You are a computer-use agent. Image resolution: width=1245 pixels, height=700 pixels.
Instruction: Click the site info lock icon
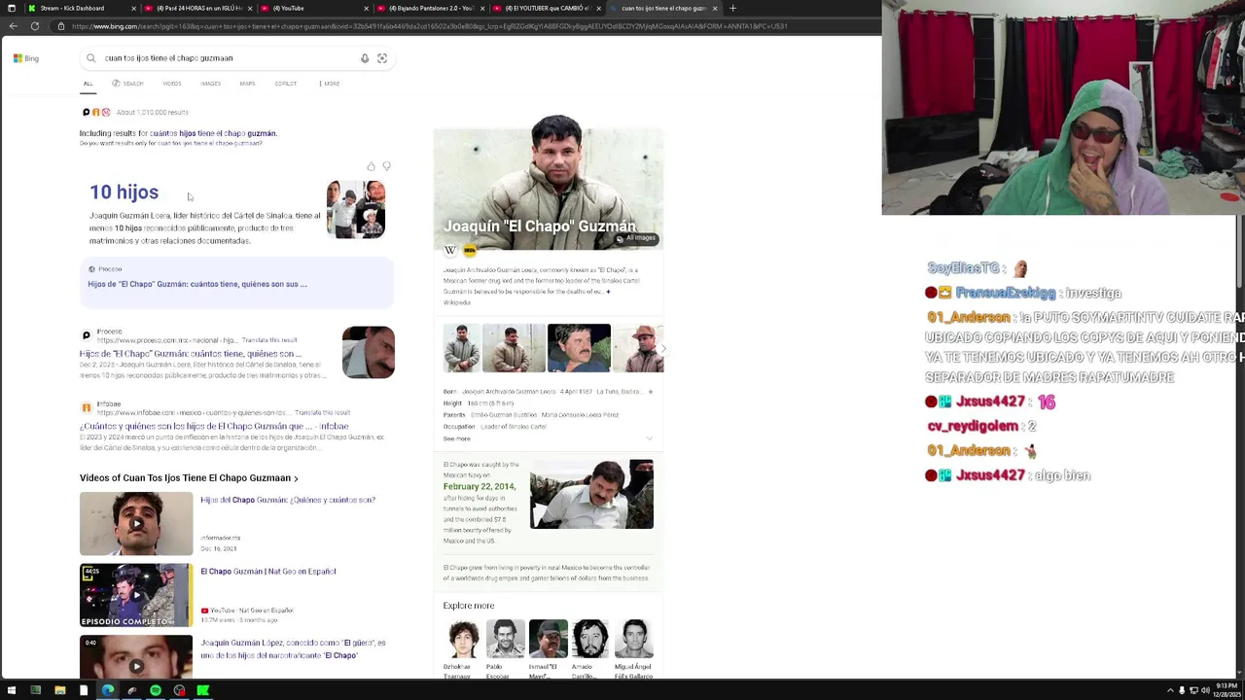pyautogui.click(x=61, y=26)
